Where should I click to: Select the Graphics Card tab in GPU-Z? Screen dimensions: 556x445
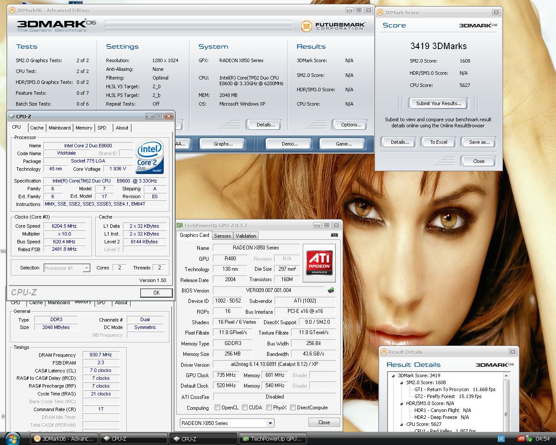coord(195,235)
